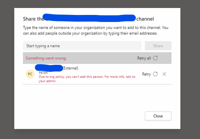Click the PC initials avatar

click(x=30, y=74)
